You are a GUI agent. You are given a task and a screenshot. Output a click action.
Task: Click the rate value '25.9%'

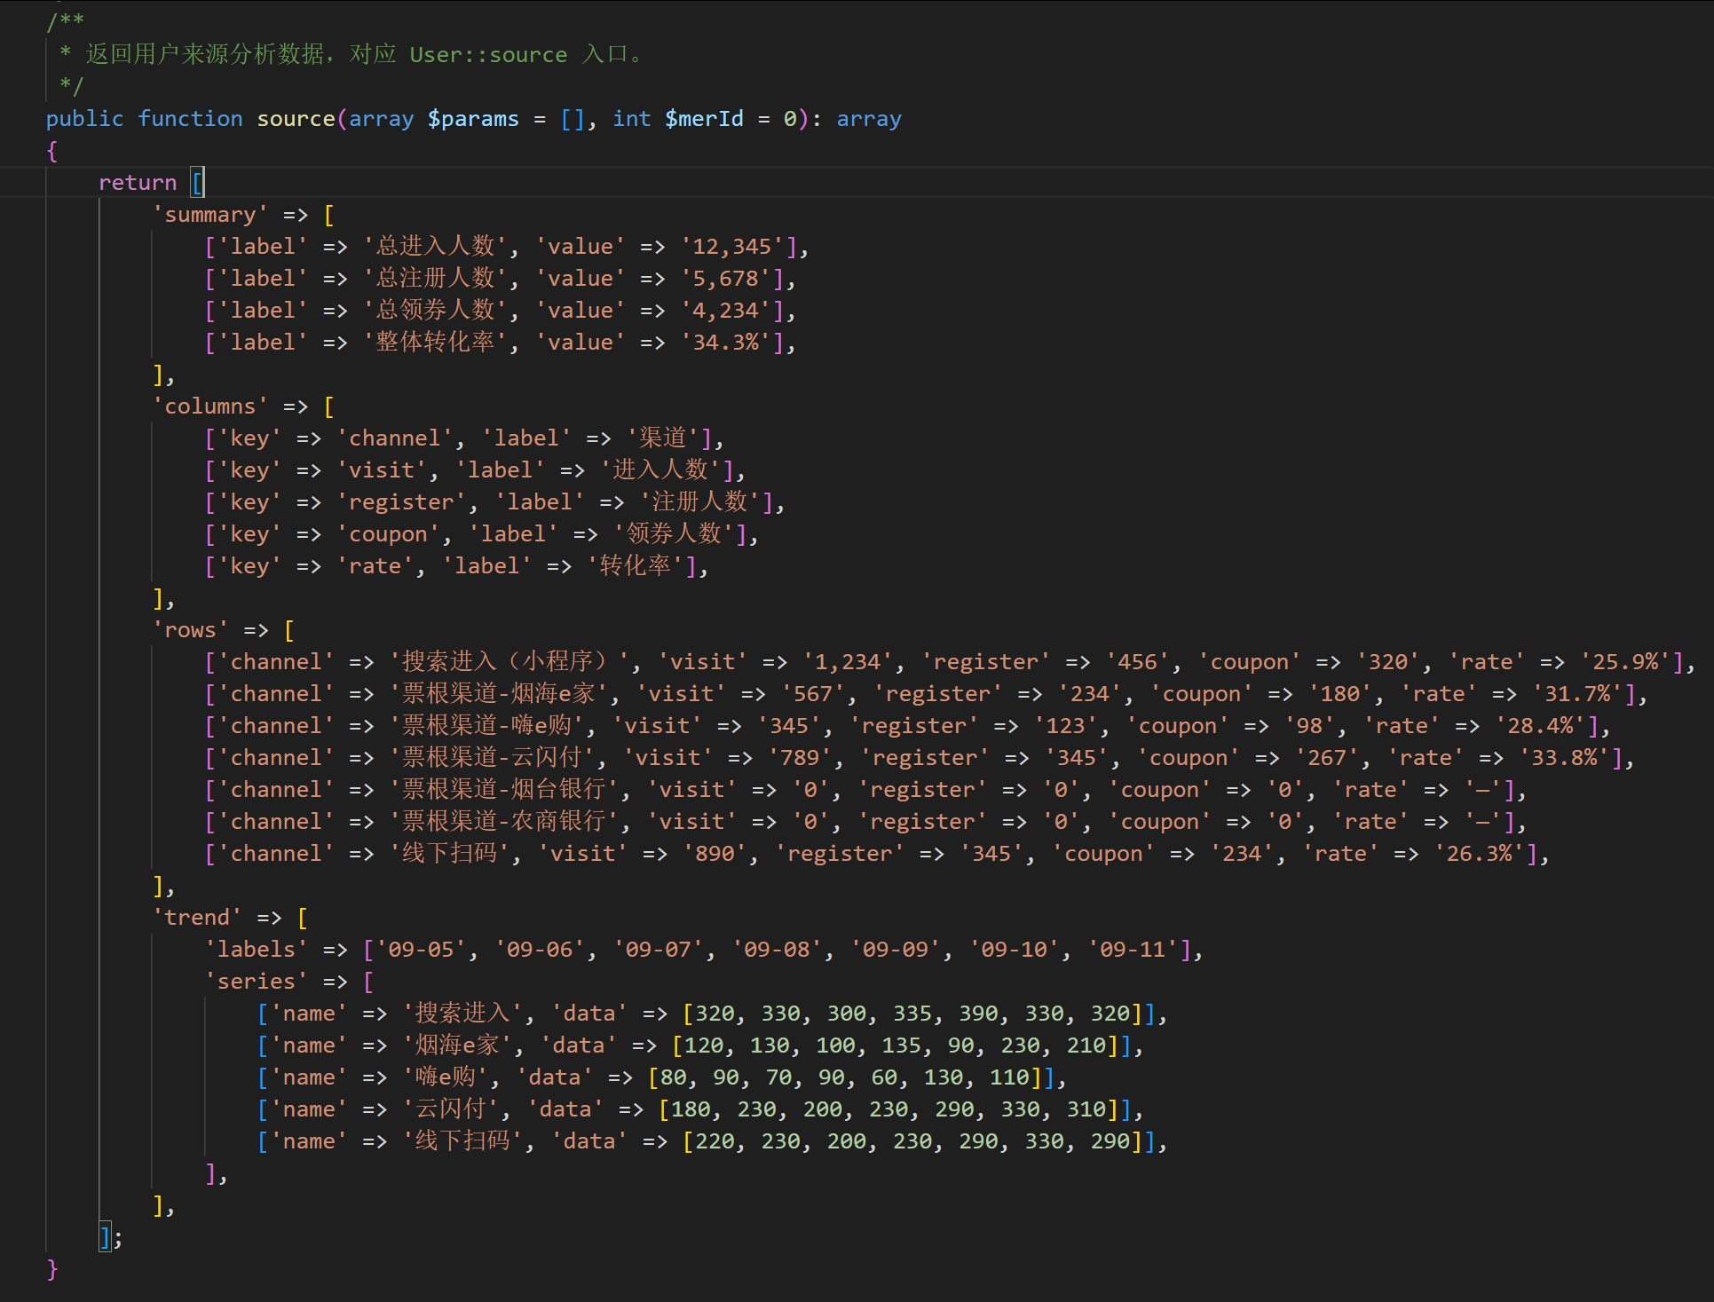click(x=1625, y=662)
